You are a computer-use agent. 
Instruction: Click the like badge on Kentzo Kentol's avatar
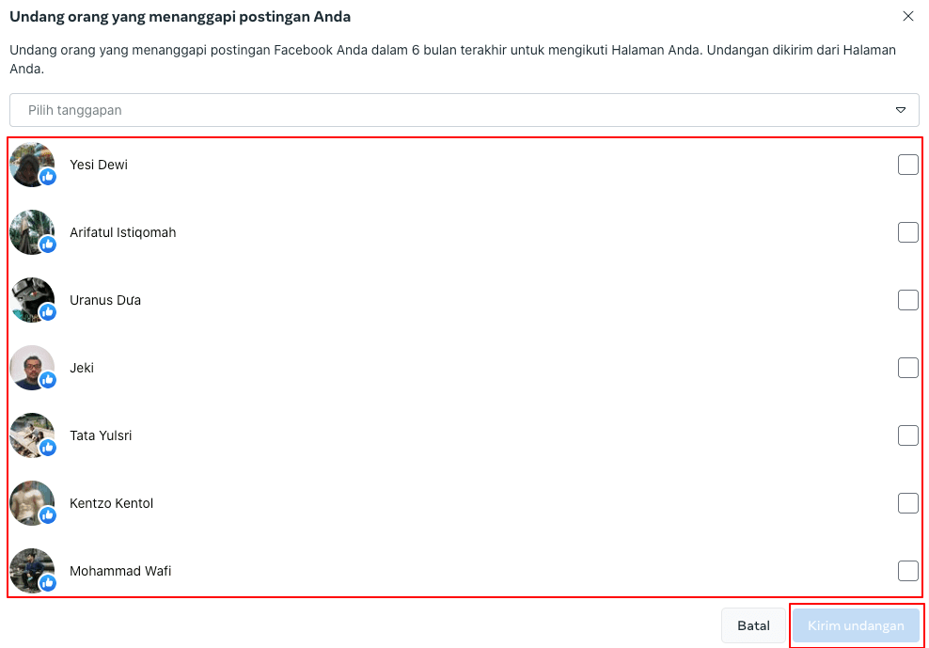[x=48, y=515]
